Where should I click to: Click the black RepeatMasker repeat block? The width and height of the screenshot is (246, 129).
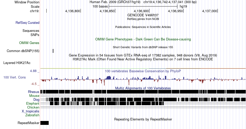point(45,123)
